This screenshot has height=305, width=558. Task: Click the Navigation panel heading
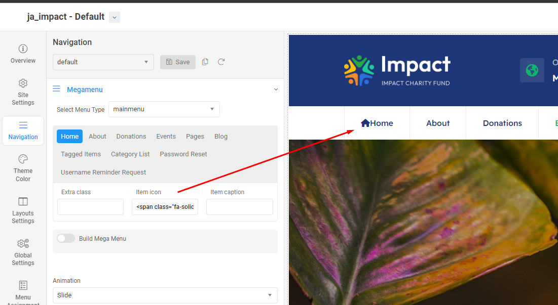click(72, 42)
